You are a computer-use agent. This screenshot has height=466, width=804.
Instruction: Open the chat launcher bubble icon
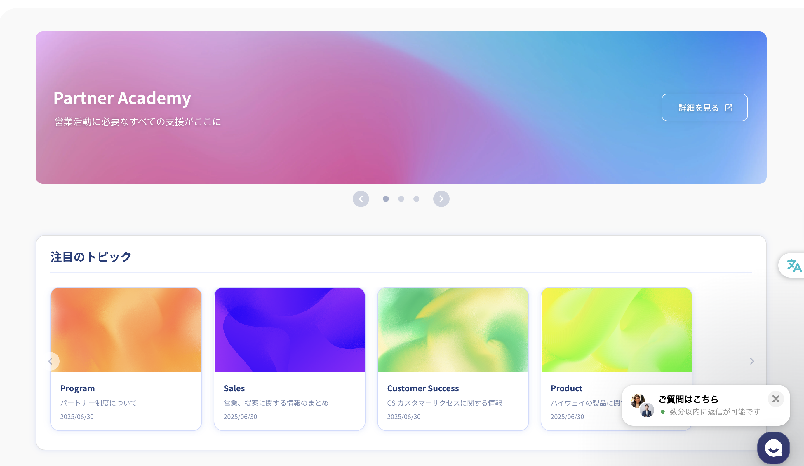tap(773, 448)
